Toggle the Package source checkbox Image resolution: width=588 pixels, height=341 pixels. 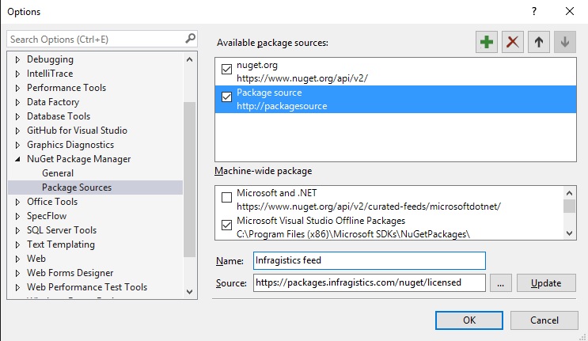pyautogui.click(x=227, y=97)
